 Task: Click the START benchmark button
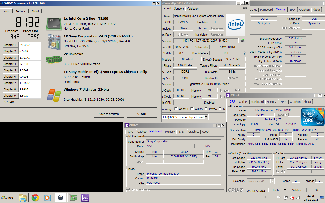pyautogui.click(x=142, y=114)
